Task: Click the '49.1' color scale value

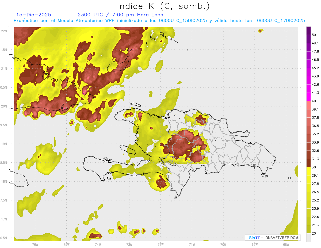Action: [316, 43]
